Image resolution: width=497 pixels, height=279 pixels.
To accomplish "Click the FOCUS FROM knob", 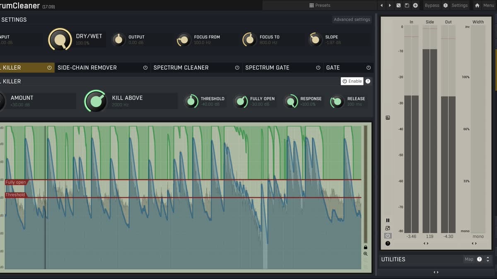I will (x=184, y=40).
